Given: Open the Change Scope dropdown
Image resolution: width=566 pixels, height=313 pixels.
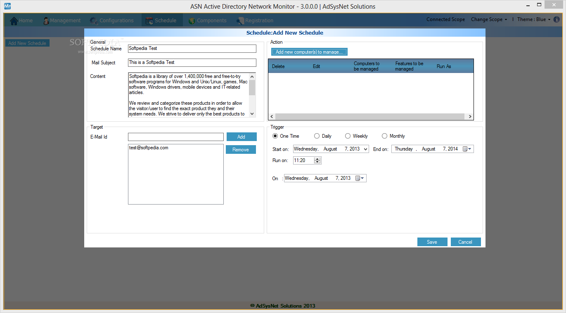Looking at the screenshot, I should click(x=489, y=19).
